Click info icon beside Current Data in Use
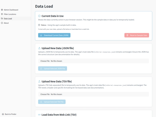 tap(39, 16)
